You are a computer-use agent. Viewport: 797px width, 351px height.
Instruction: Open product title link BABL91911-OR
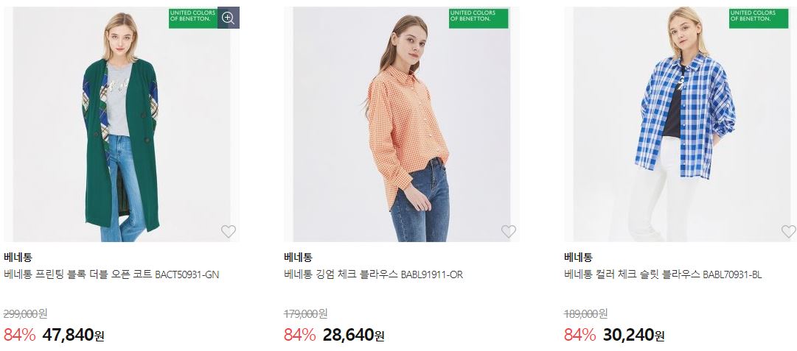[x=374, y=275]
